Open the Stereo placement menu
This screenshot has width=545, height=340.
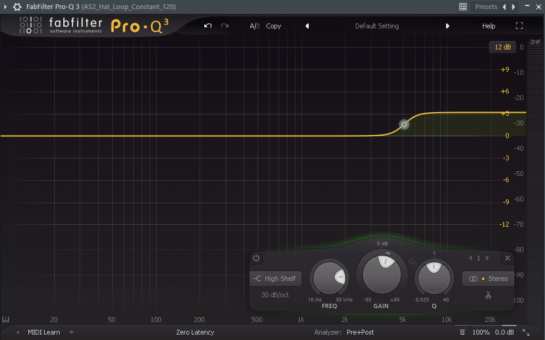pos(488,279)
